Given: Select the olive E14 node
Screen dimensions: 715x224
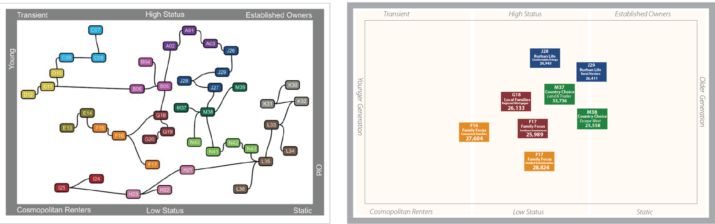Looking at the screenshot, I should coord(87,113).
